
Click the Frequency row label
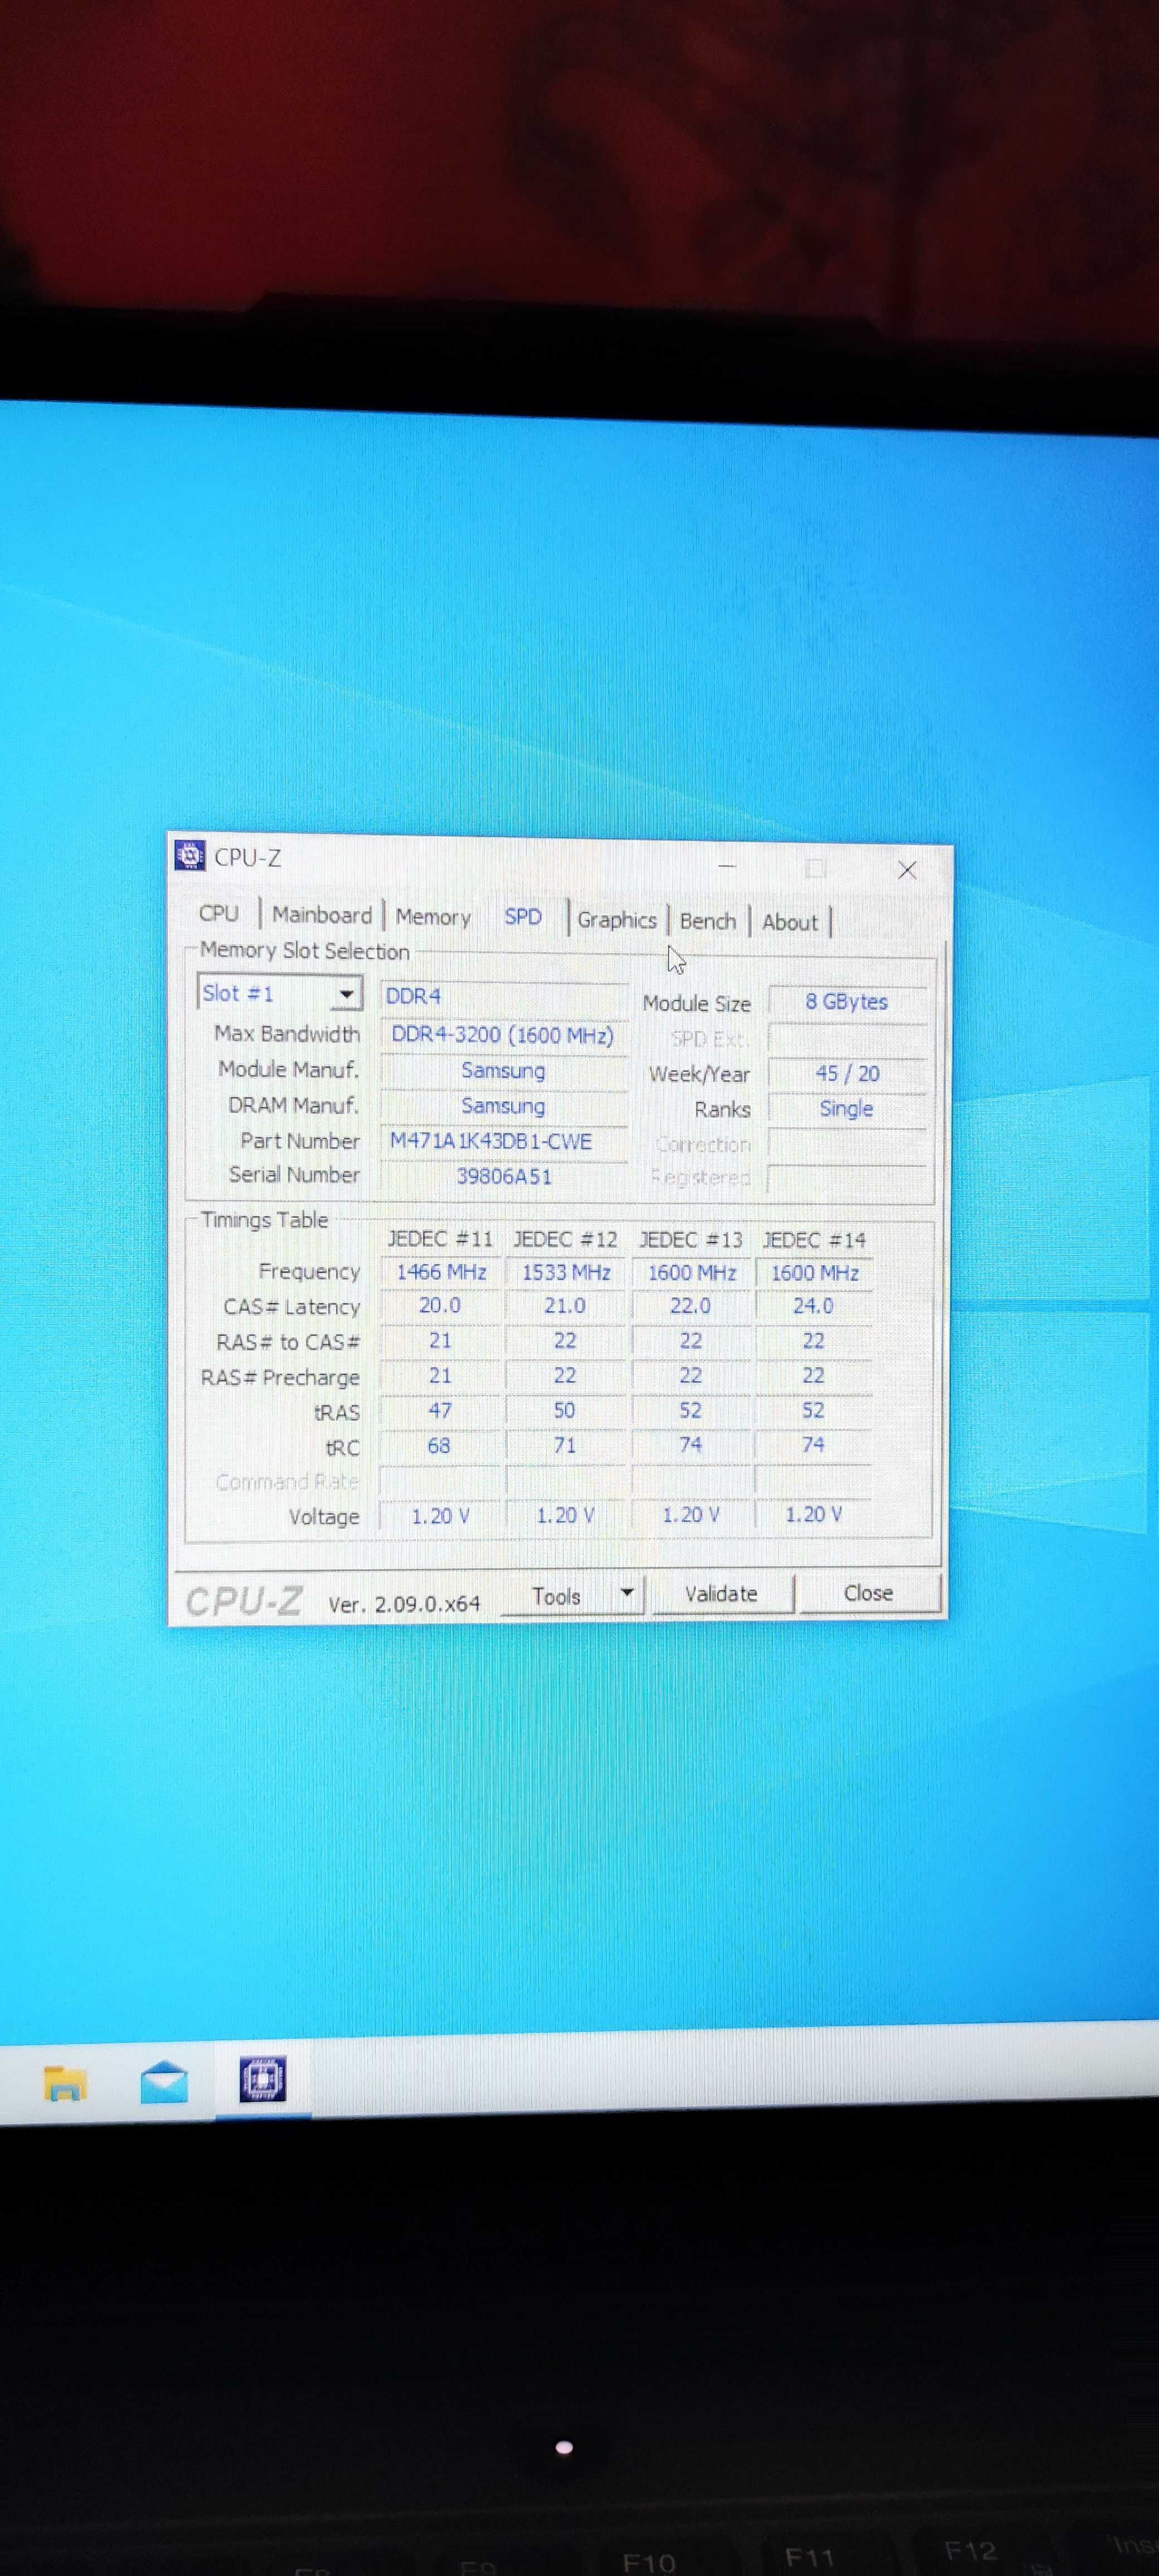[x=309, y=1272]
